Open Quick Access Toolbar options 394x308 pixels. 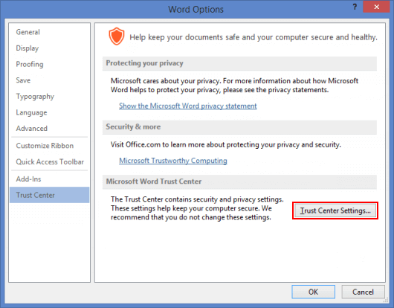pyautogui.click(x=50, y=162)
